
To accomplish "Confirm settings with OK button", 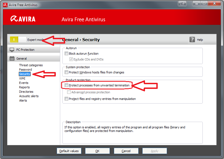I will (97, 151).
